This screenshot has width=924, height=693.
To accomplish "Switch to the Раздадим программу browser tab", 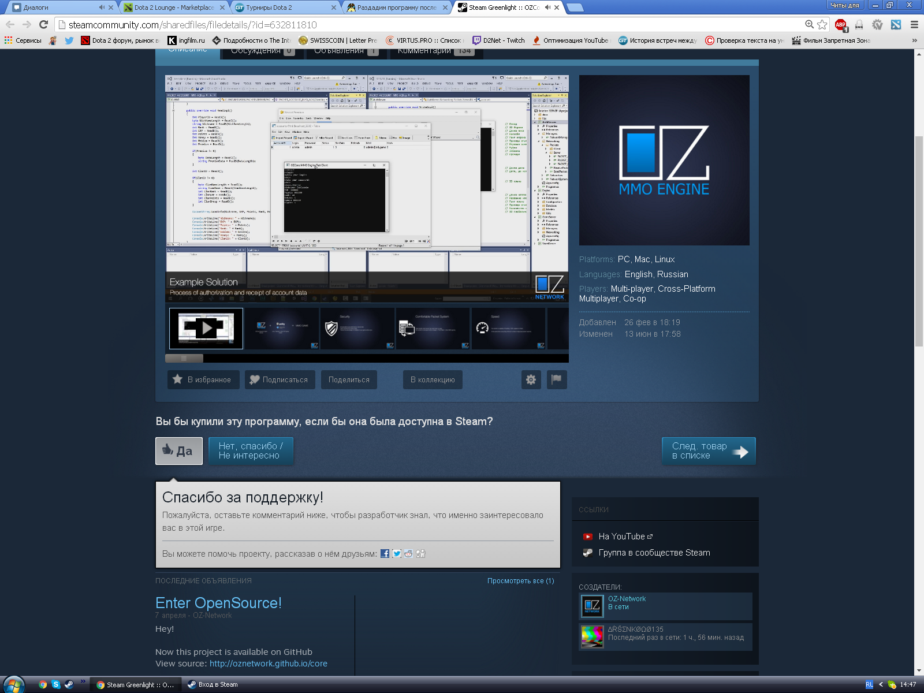I will coord(397,8).
